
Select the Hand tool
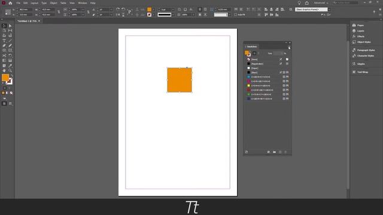[x=4, y=70]
